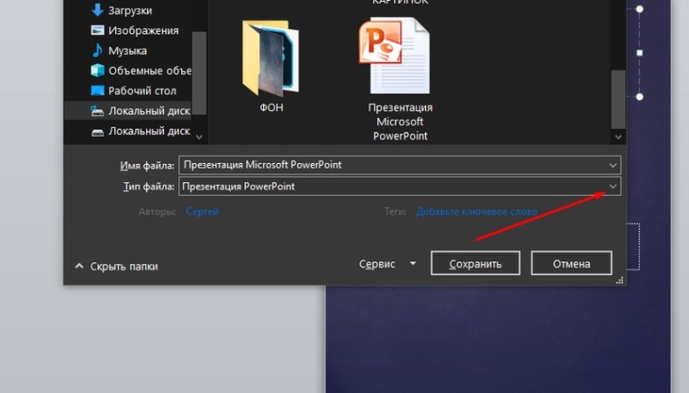Click the highlighted local disk drive icon
The height and width of the screenshot is (393, 689).
(97, 111)
